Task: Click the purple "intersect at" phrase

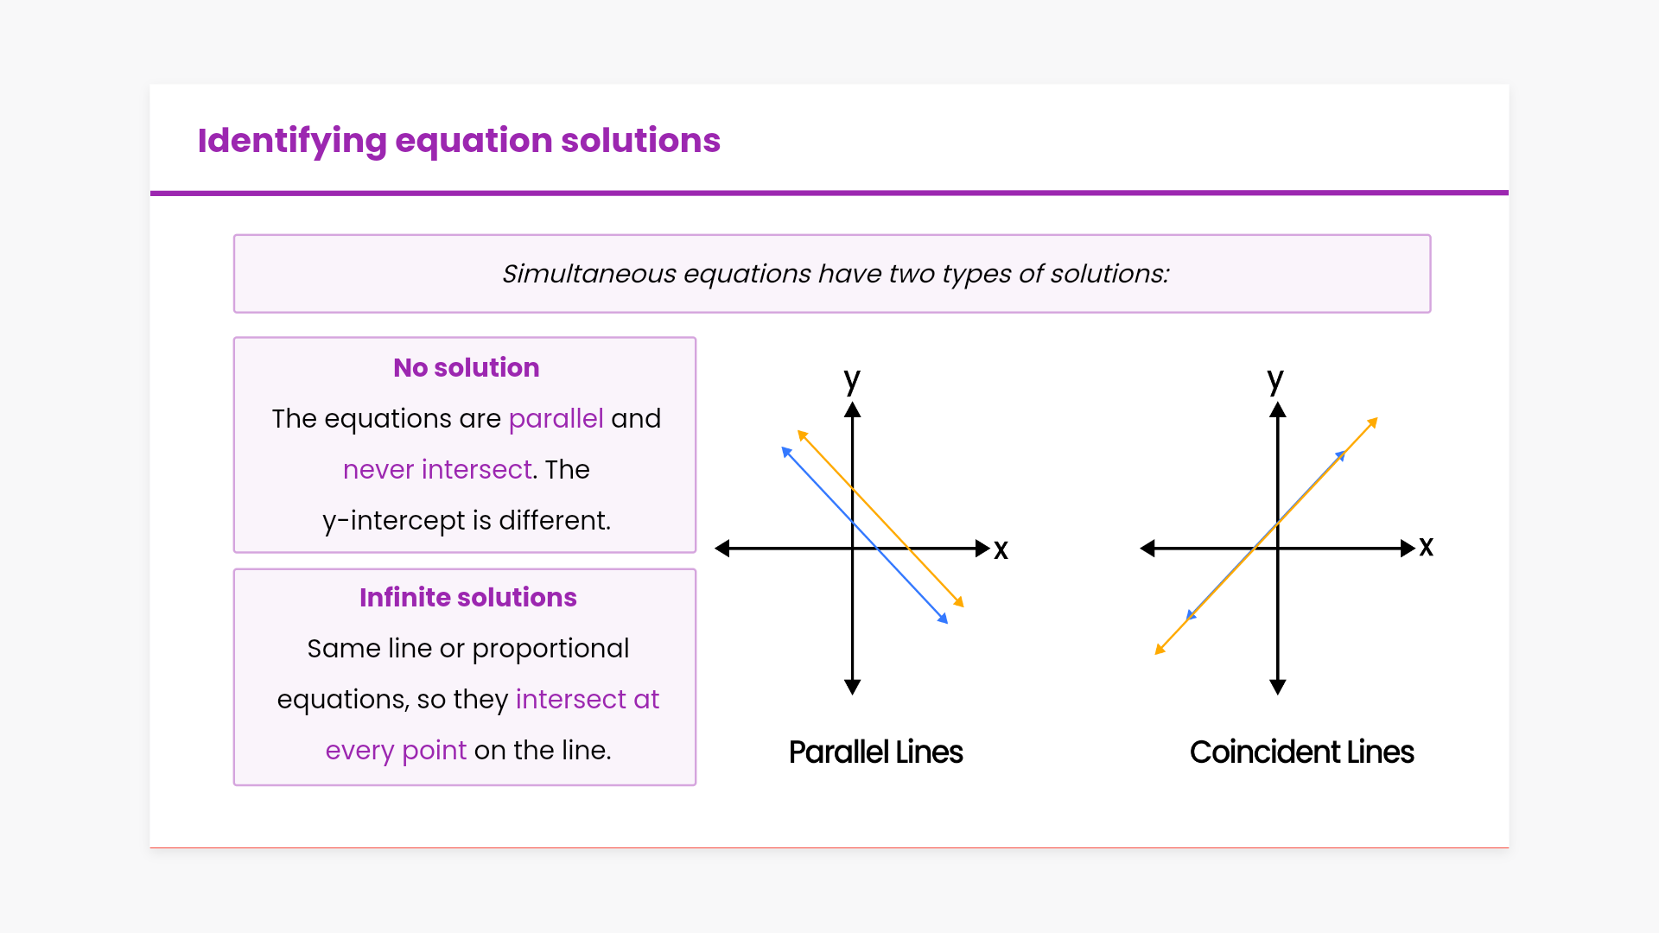Action: 587,700
